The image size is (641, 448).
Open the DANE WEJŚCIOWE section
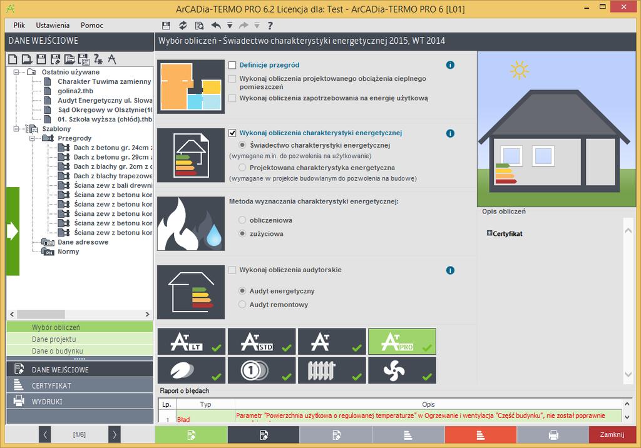coord(79,370)
